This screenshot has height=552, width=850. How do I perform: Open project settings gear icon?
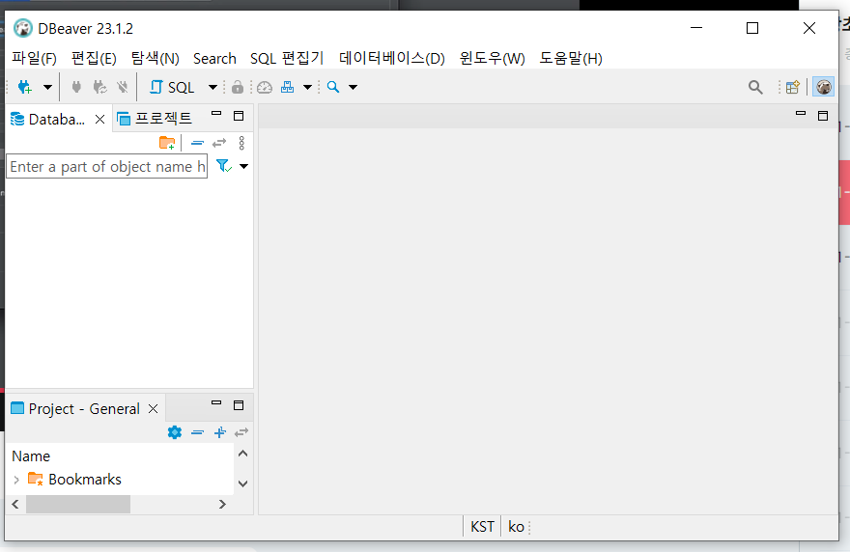click(x=175, y=432)
